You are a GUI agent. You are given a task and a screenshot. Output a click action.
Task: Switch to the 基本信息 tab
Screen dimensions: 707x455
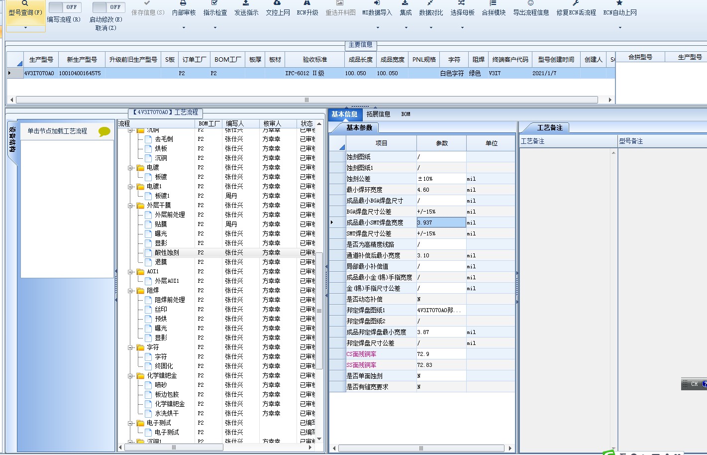[x=344, y=114]
